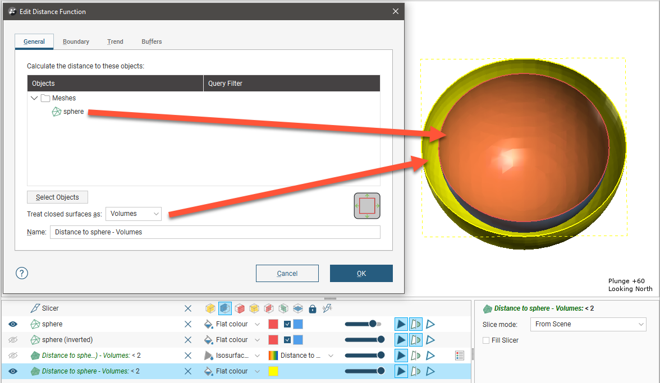Click Cancel in Edit Distance Function dialog
Image resolution: width=660 pixels, height=383 pixels.
click(x=287, y=273)
